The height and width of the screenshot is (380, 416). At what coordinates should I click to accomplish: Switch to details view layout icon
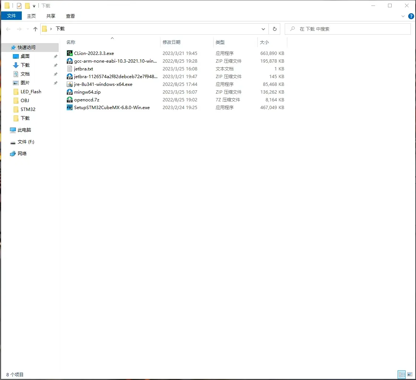[x=402, y=374]
